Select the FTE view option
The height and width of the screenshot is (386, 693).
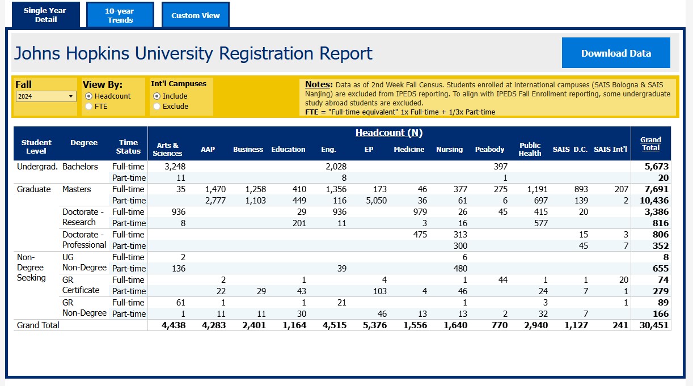pos(90,107)
